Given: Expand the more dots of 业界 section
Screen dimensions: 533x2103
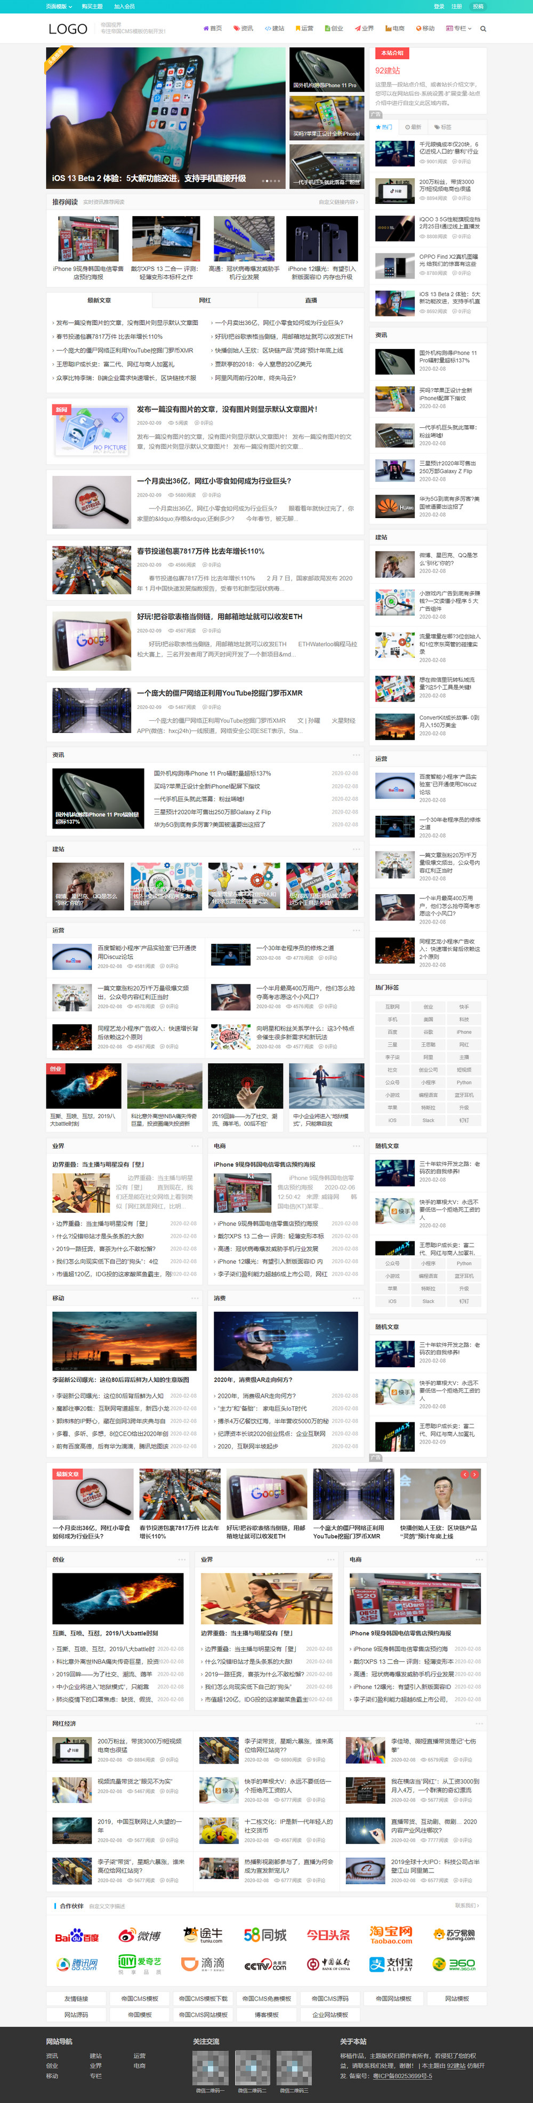Looking at the screenshot, I should [x=195, y=1146].
